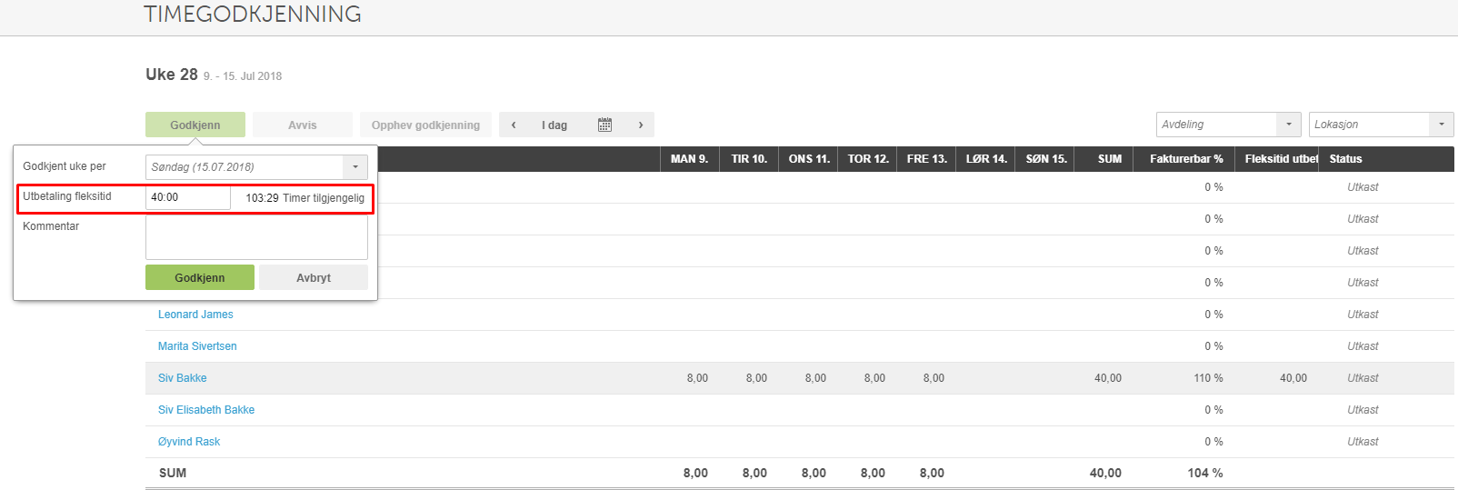Open the Lokasjon dropdown
1458x490 pixels.
coord(1381,125)
